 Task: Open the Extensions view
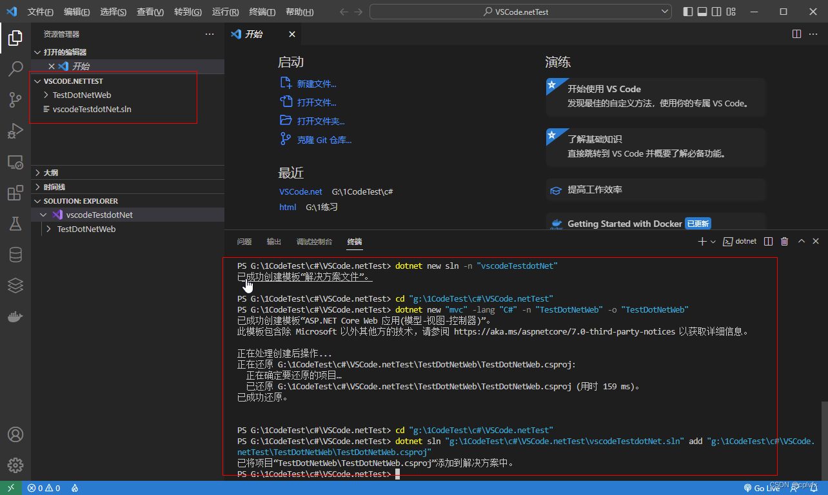[15, 193]
